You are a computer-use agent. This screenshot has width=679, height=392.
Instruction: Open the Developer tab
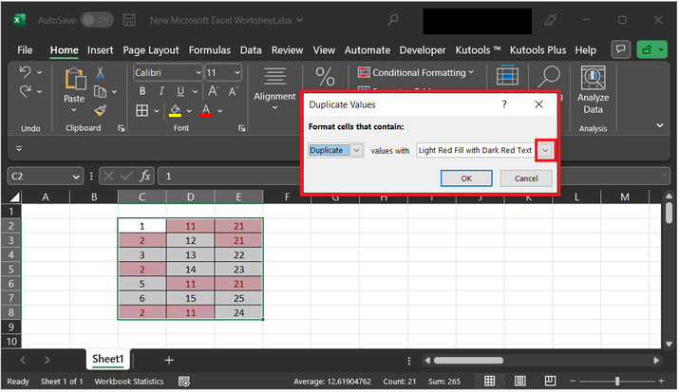coord(423,50)
